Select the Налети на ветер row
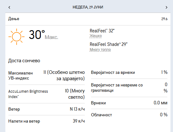 pyautogui.click(x=46, y=121)
